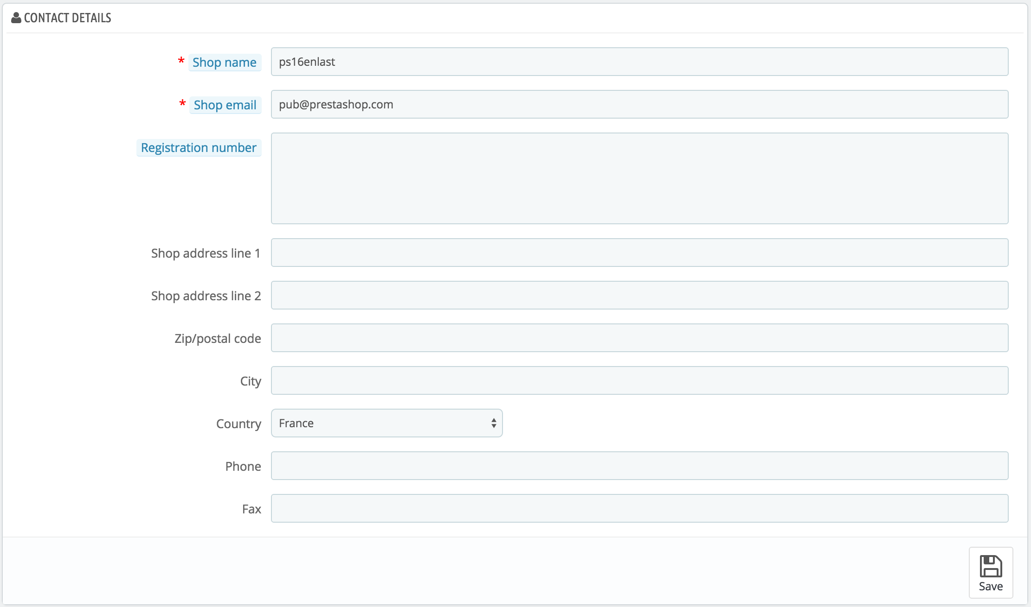
Task: Click inside the Registration number textarea
Action: [x=639, y=178]
